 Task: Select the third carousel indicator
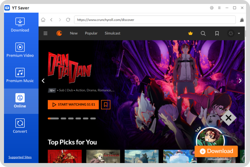click(71, 118)
